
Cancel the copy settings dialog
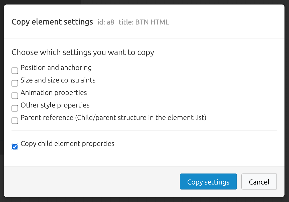pyautogui.click(x=259, y=181)
